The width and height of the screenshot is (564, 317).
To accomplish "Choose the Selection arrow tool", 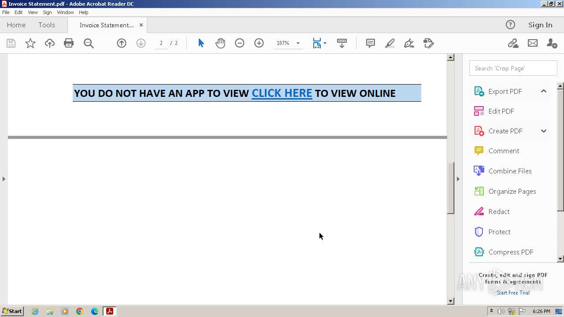I will (x=201, y=43).
